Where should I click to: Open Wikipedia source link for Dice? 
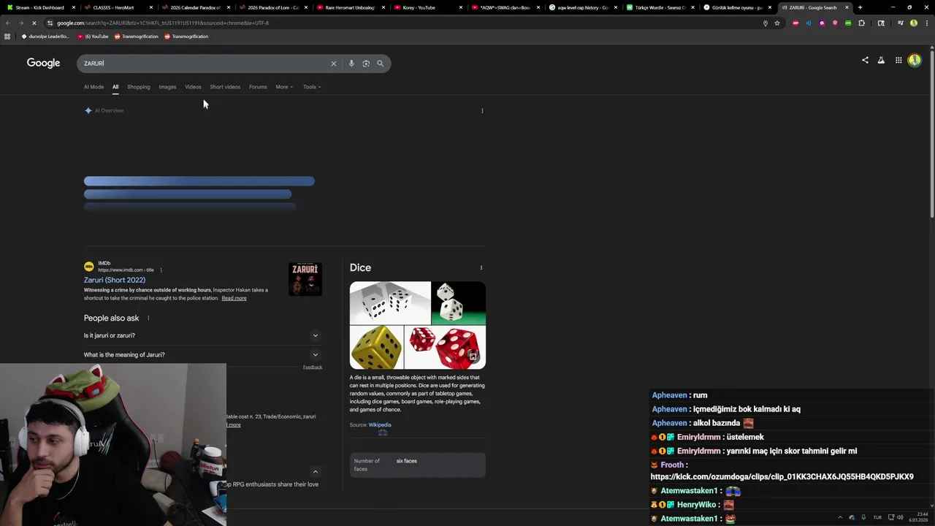tap(379, 424)
